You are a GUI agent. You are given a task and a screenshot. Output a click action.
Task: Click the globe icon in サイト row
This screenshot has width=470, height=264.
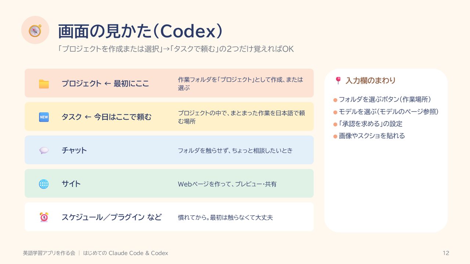tap(44, 184)
